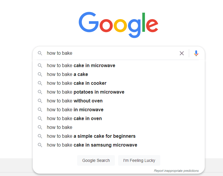223x176 pixels.
Task: Choose 'a simple cake for beginners' suggestion
Action: (x=119, y=136)
